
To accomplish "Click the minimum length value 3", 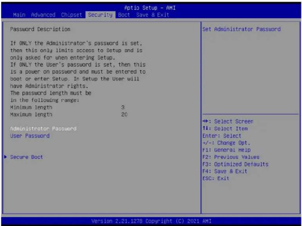I will pos(123,107).
